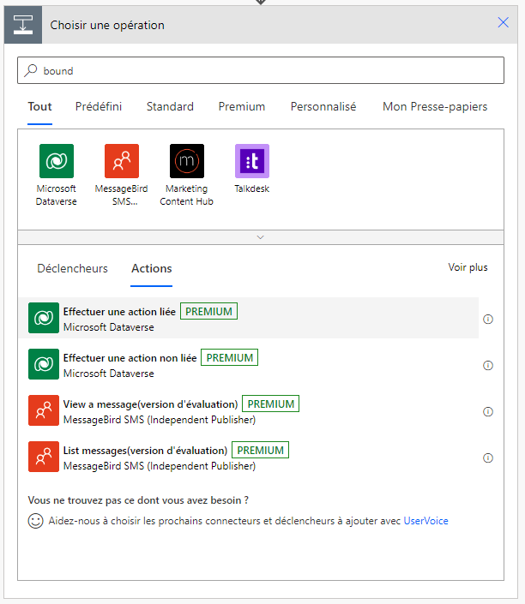Choose Effectuer une action liée action
Image resolution: width=525 pixels, height=604 pixels.
pos(249,318)
